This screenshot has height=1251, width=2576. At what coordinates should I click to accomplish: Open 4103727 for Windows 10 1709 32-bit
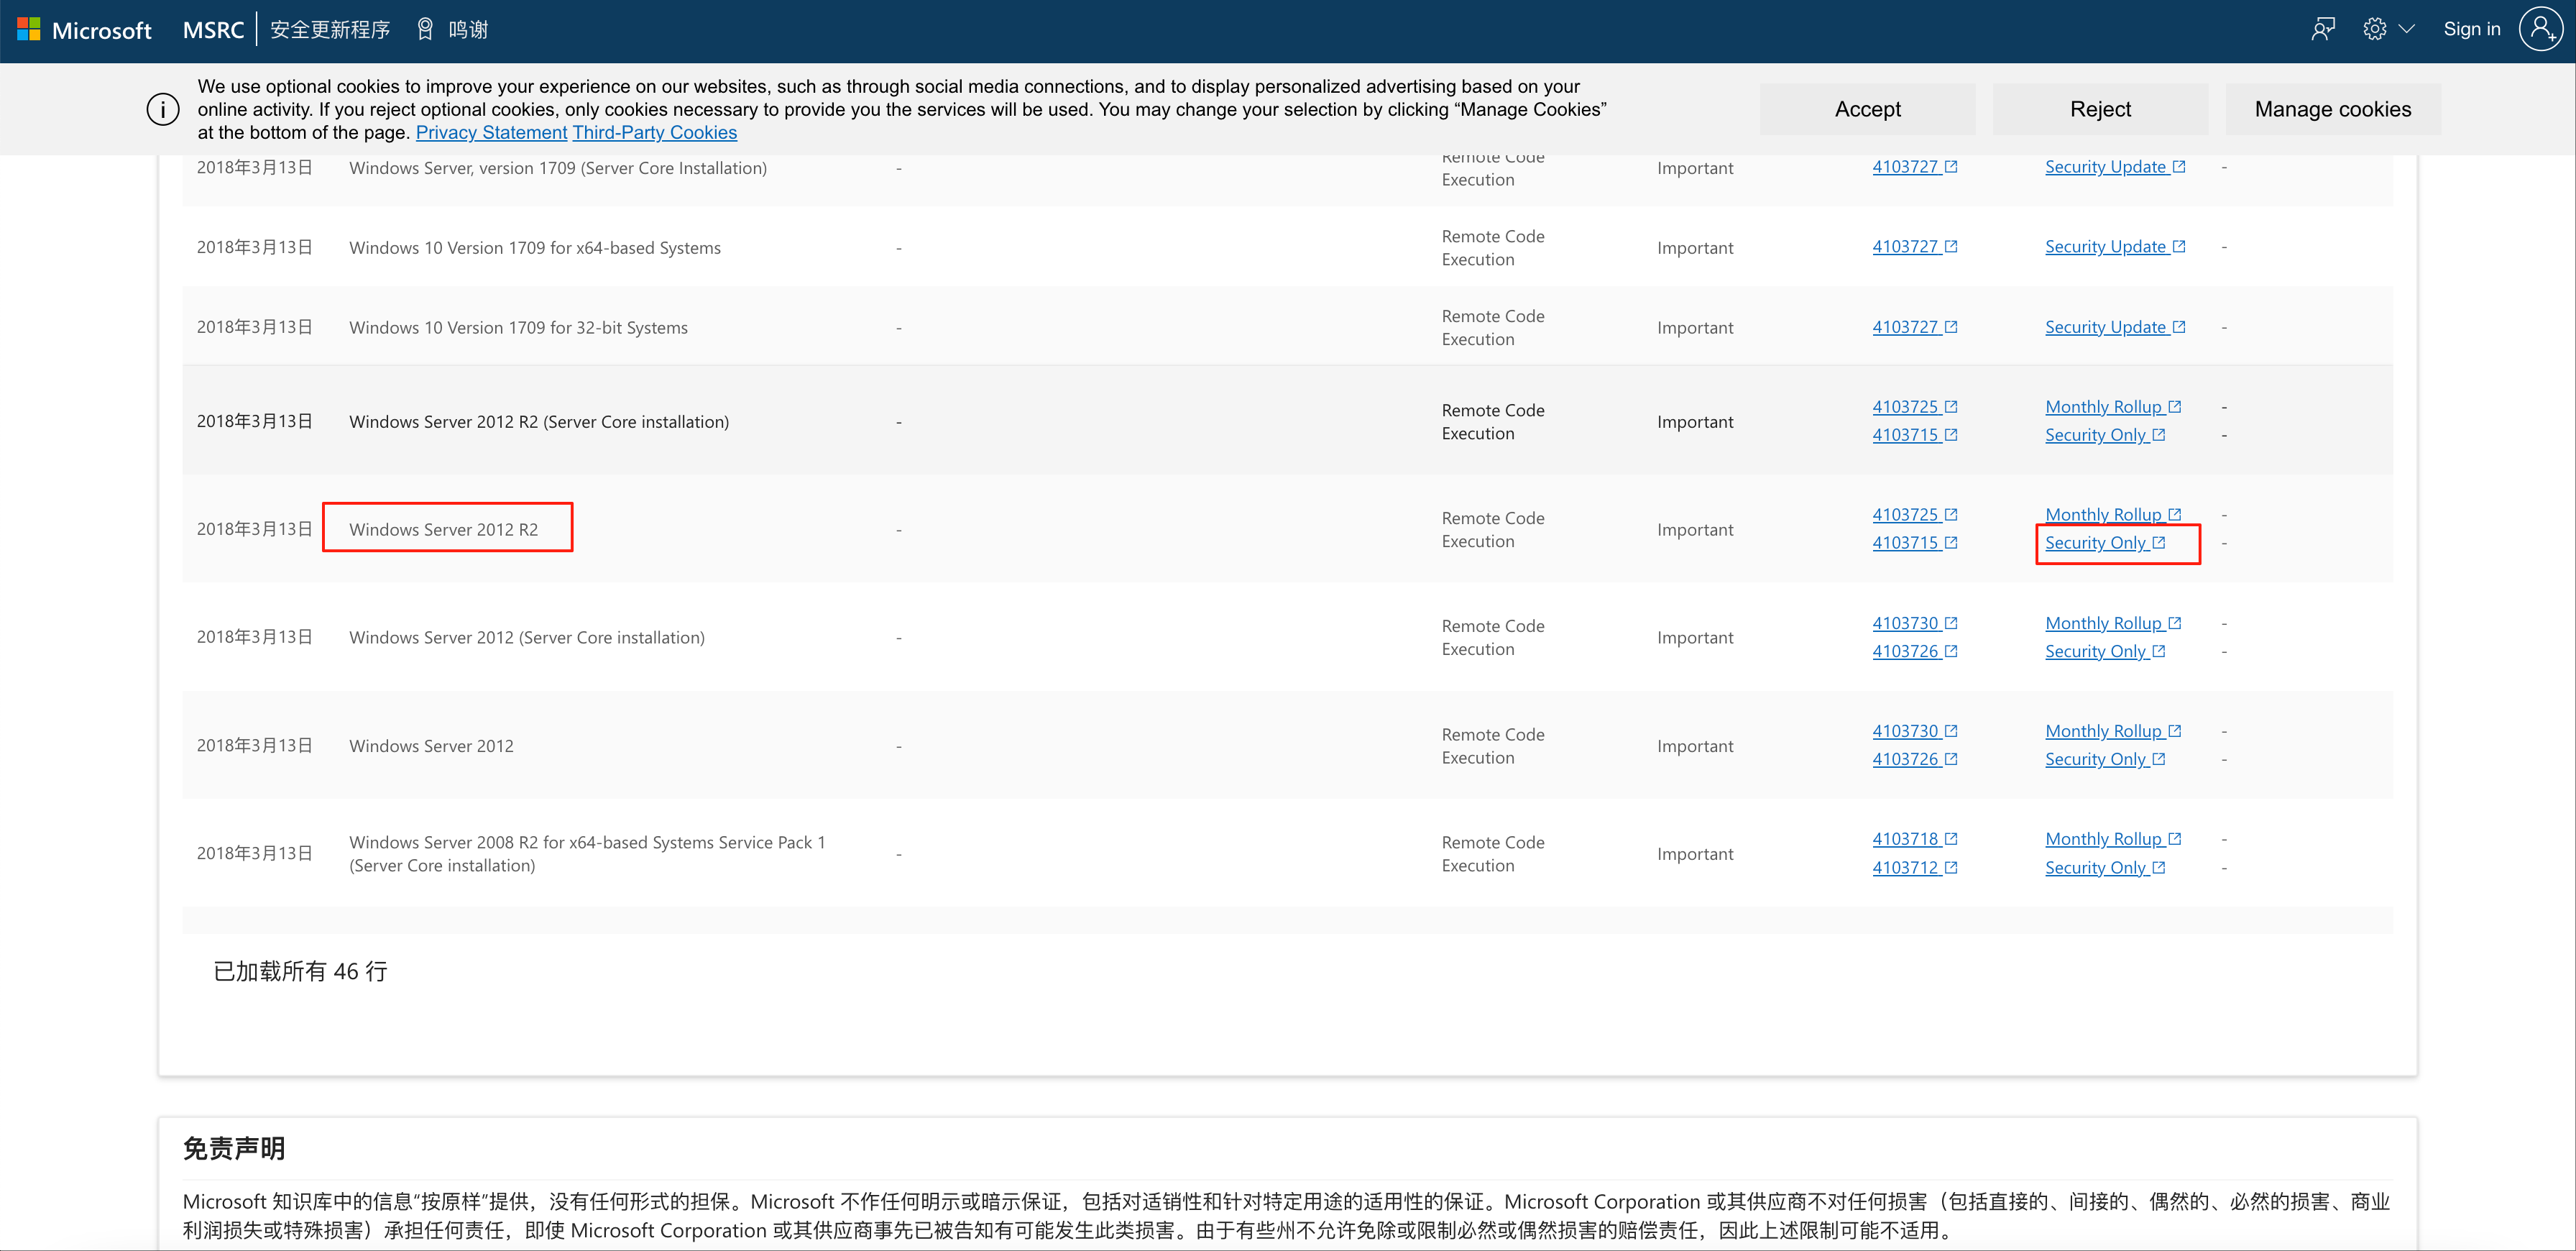pyautogui.click(x=1914, y=327)
